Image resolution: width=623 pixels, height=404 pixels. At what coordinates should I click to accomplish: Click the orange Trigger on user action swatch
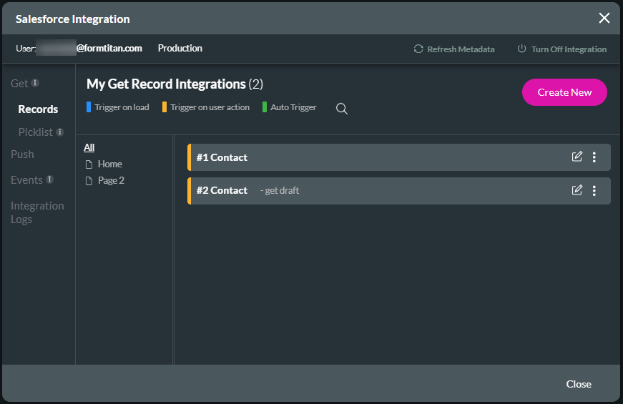pyautogui.click(x=164, y=107)
